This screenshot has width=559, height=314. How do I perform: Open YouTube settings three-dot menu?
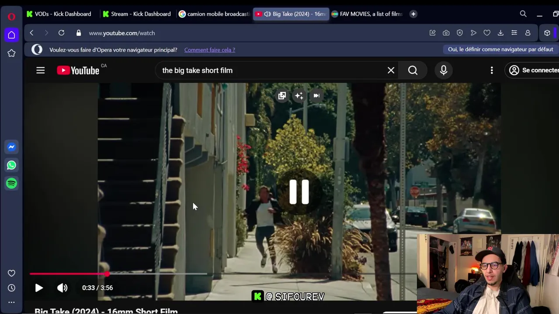pos(492,70)
